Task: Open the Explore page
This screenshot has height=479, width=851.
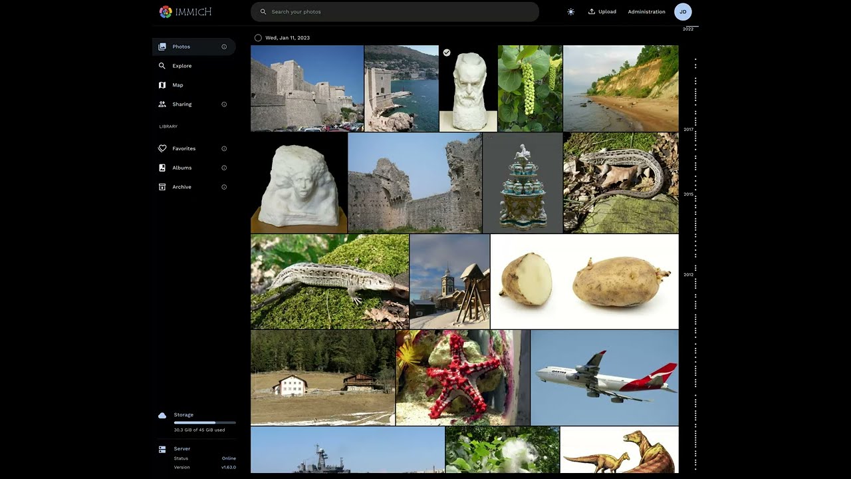Action: [194, 66]
